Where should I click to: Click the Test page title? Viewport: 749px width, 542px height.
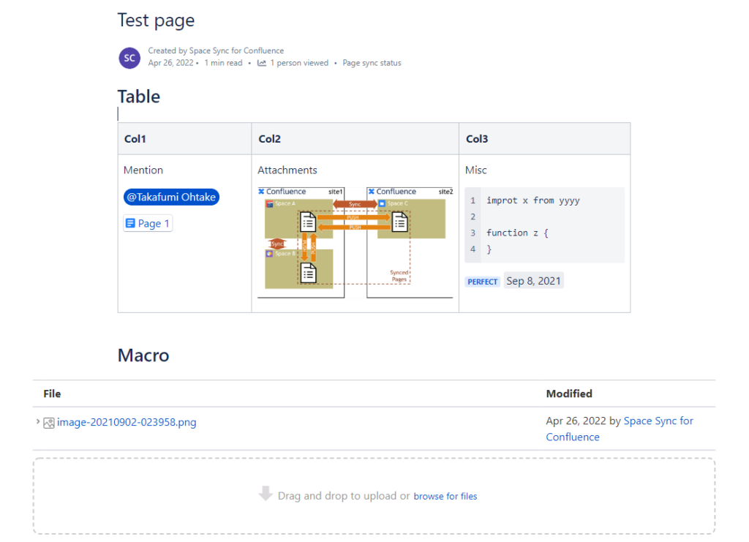[157, 20]
